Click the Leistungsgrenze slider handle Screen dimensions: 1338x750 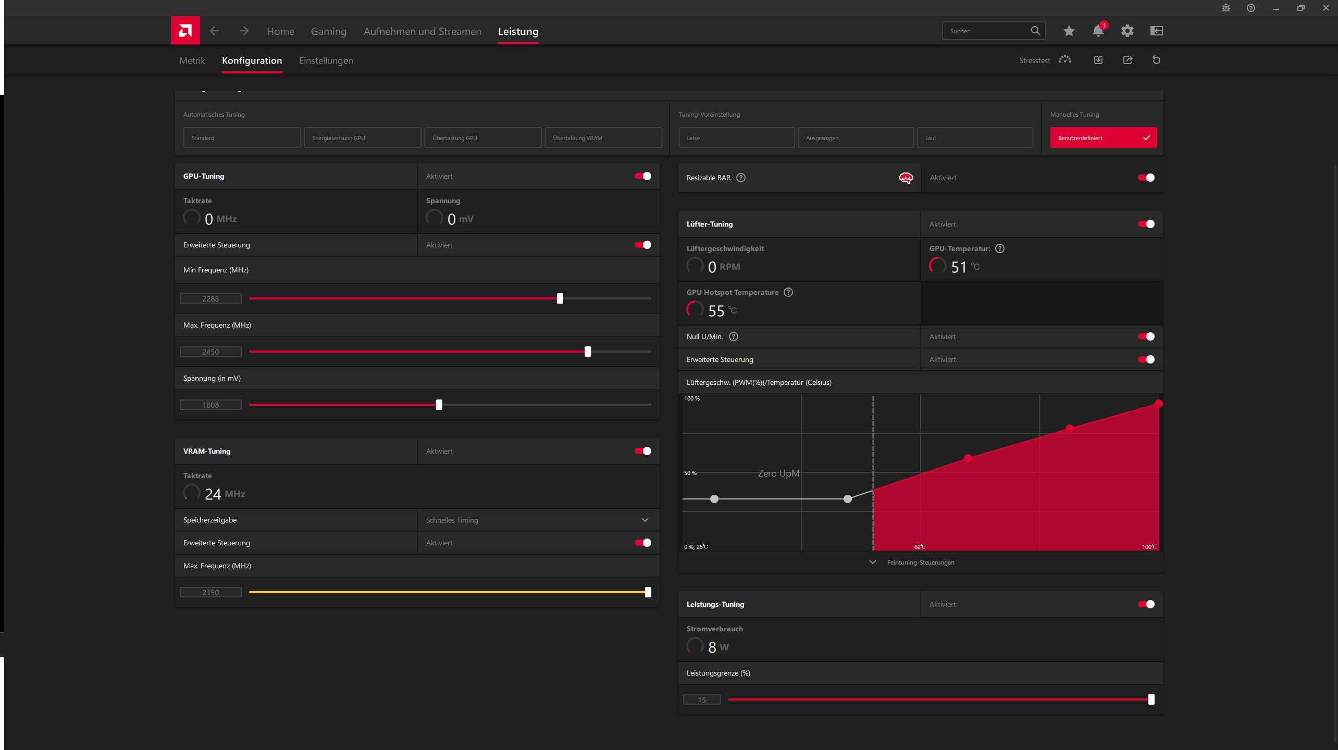point(1151,699)
